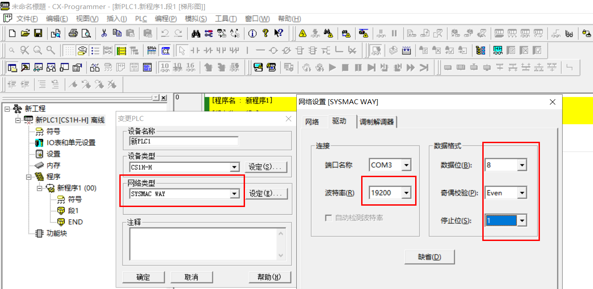The width and height of the screenshot is (593, 289).
Task: Toggle the disabled 自动检测波特率 checkbox
Action: pos(328,218)
